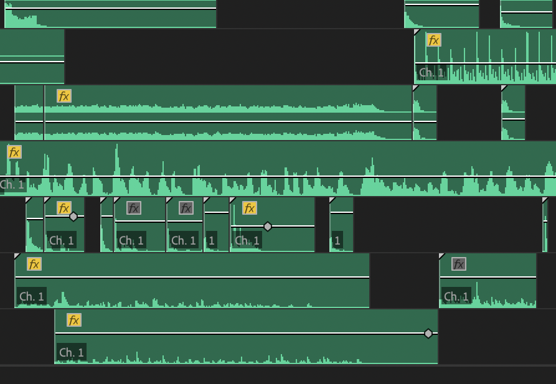This screenshot has width=556, height=384.
Task: Click the fx badge on the large Ch. 1 waveform clip
Action: coord(14,152)
